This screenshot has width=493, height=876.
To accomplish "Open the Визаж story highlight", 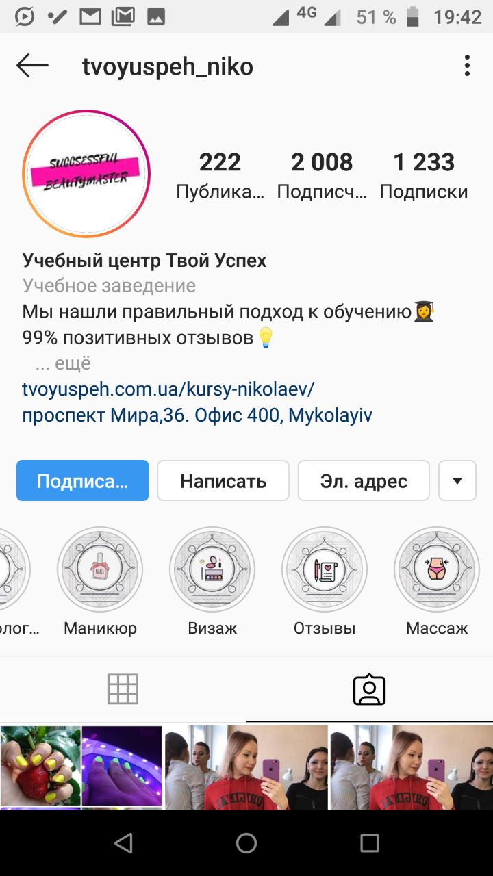I will [x=212, y=569].
